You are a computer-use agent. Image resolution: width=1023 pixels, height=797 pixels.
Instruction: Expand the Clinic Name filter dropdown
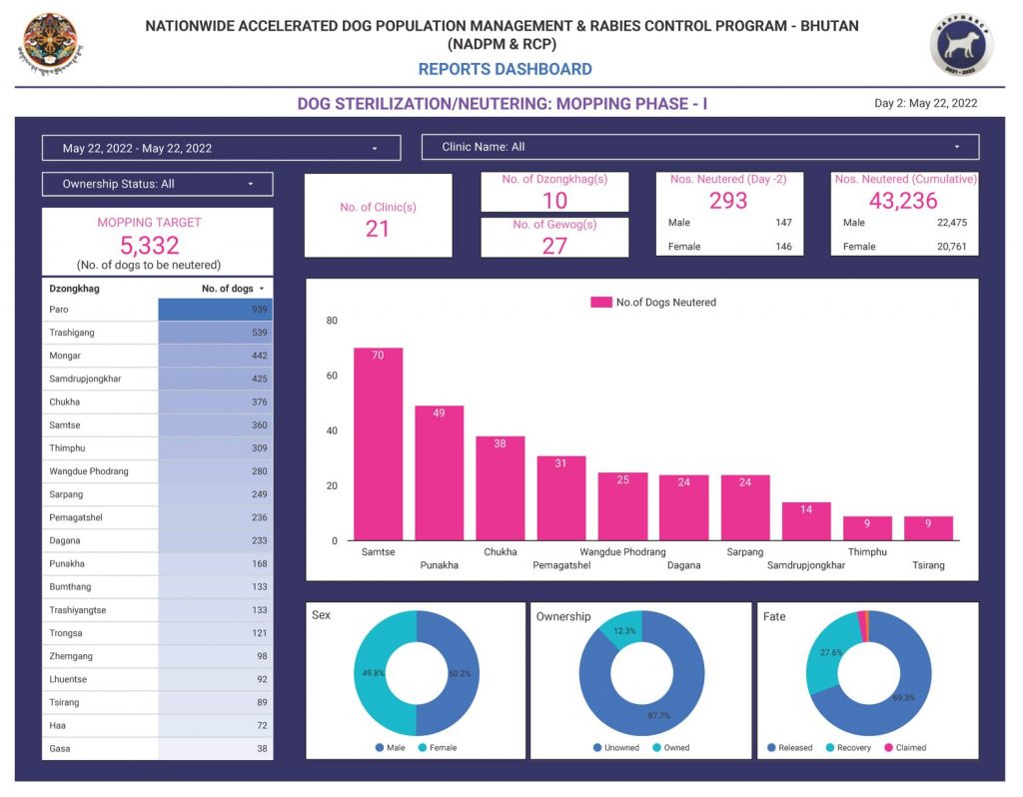pos(699,147)
